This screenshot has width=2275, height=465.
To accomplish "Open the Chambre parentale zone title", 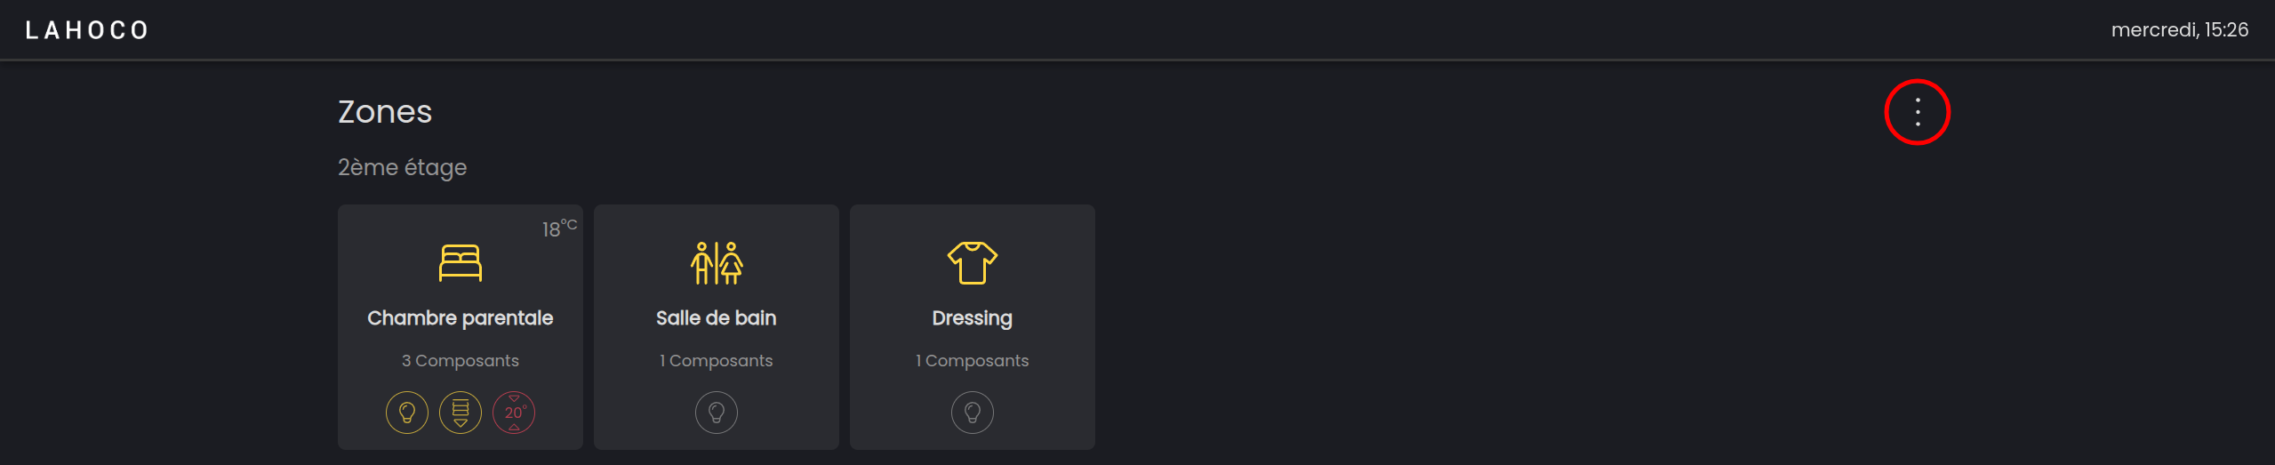I will (460, 318).
